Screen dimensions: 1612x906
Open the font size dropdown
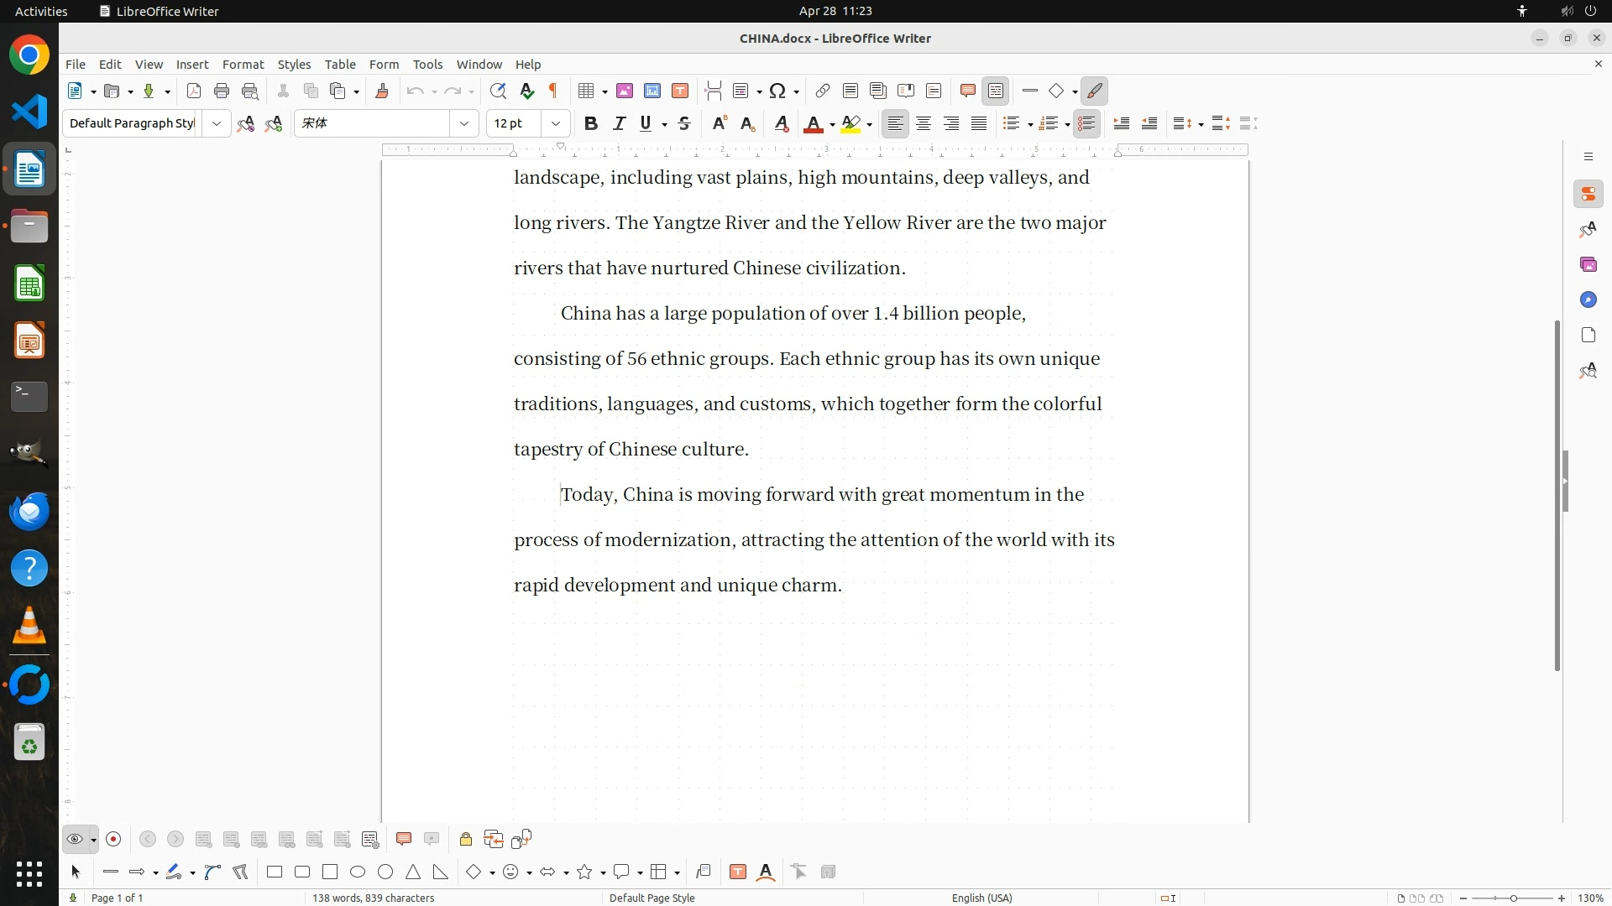[x=556, y=123]
